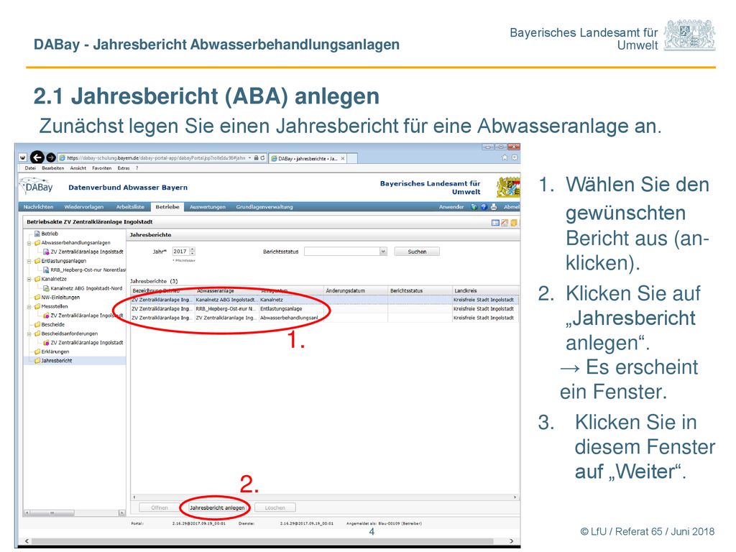This screenshot has width=736, height=552.
Task: Select the table row with Entlastungsanlage
Action: click(324, 309)
